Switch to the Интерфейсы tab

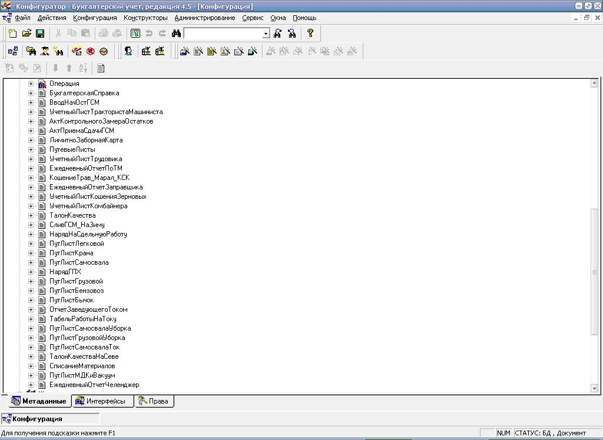[102, 401]
